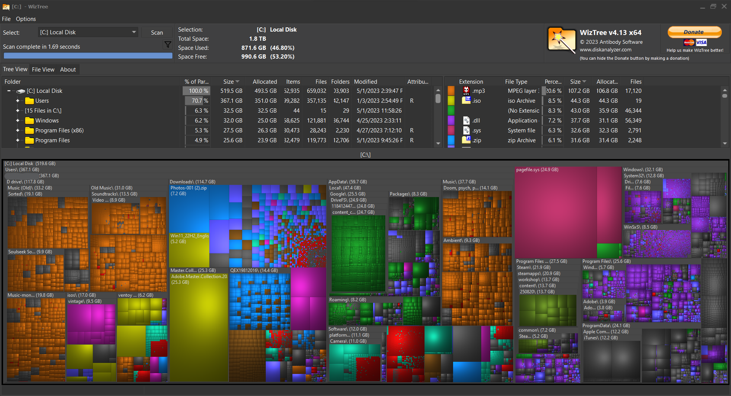Click the Windows folder icon

coord(29,121)
